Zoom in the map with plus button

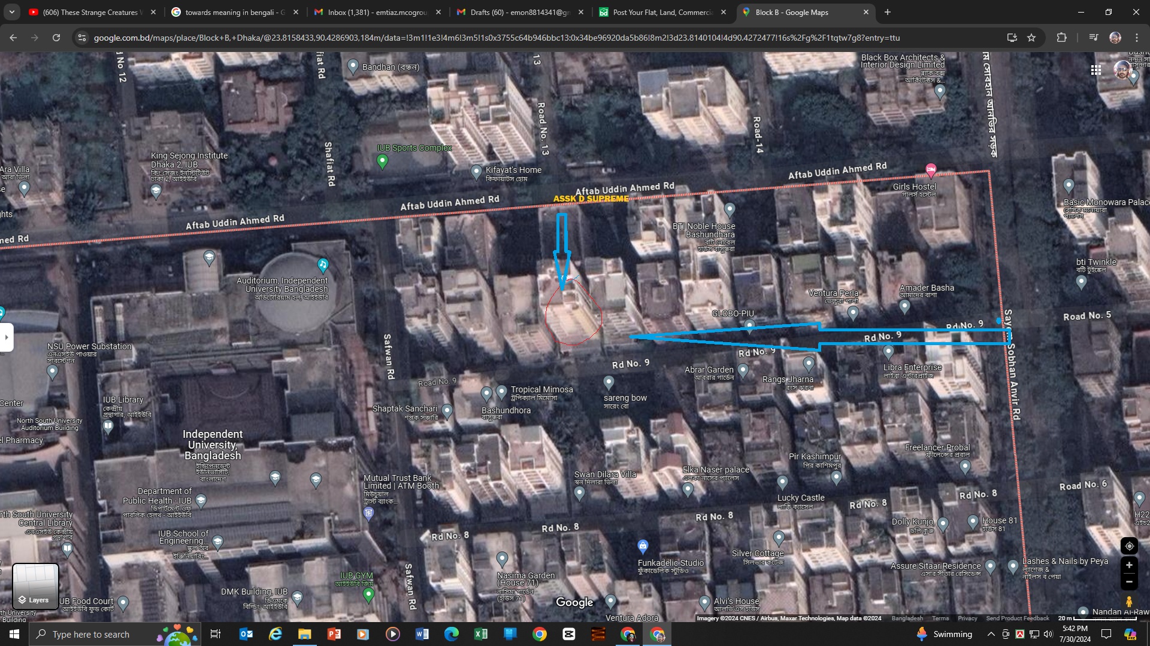tap(1129, 565)
